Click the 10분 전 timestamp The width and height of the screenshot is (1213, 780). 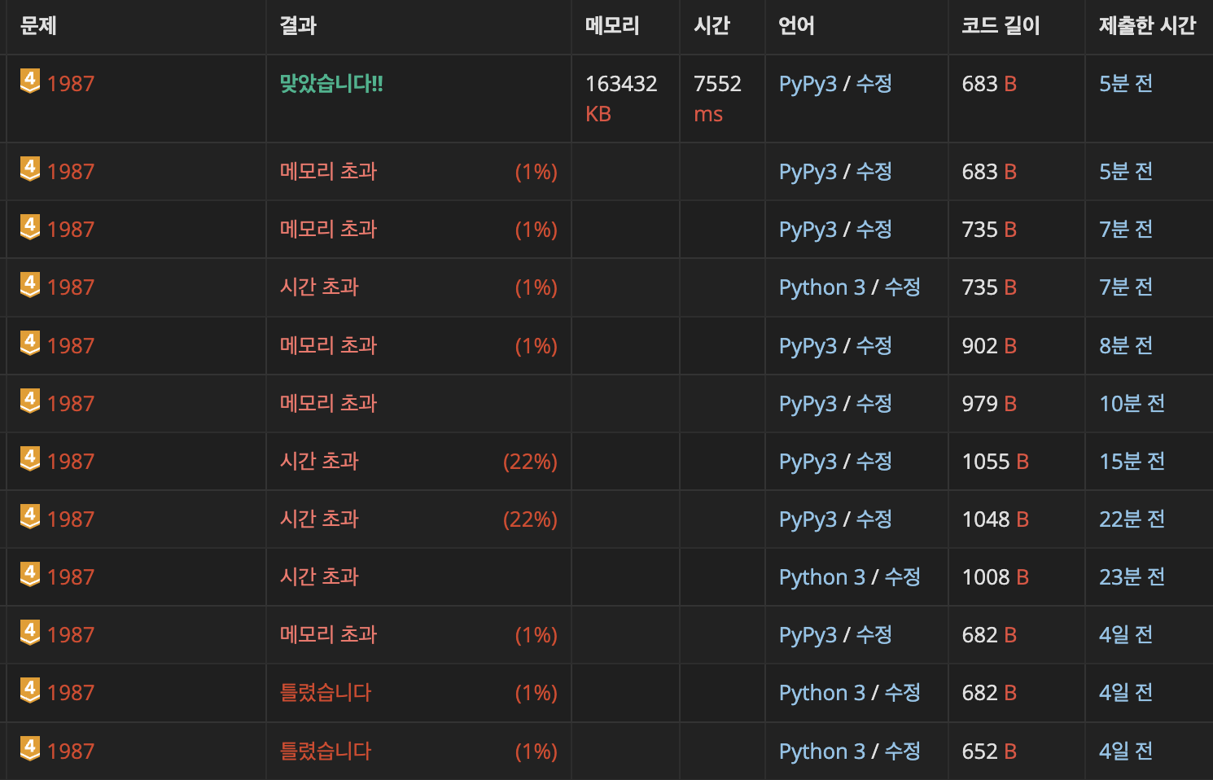click(x=1132, y=404)
